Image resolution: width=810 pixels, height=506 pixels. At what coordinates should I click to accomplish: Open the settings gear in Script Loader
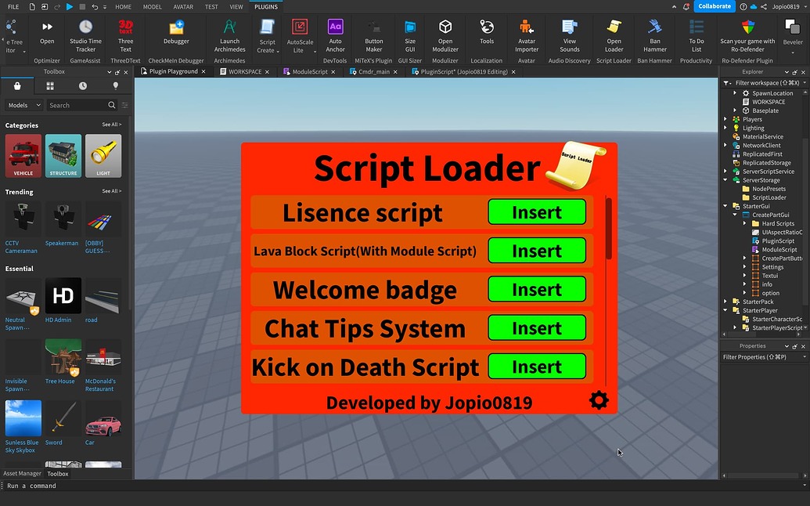click(x=599, y=400)
